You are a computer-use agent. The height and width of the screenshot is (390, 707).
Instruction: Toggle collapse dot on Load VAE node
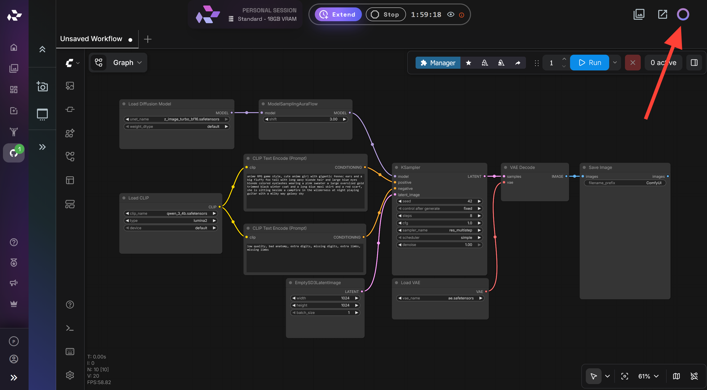coord(397,283)
